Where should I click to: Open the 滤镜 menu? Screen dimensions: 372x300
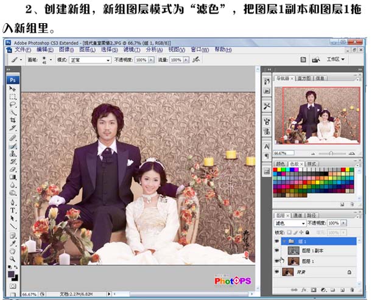132,49
